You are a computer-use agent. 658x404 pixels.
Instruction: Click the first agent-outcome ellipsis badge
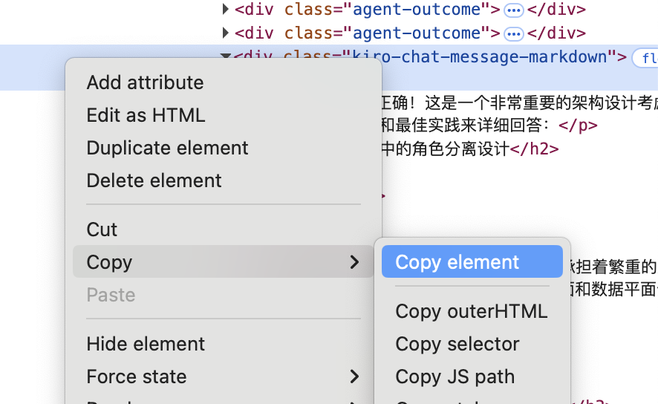[x=513, y=10]
